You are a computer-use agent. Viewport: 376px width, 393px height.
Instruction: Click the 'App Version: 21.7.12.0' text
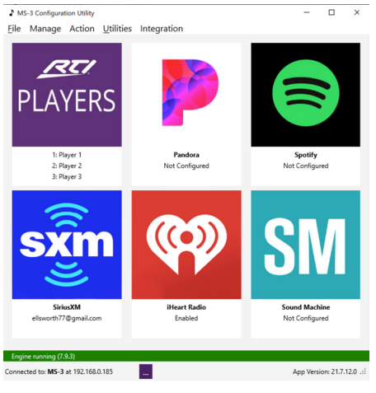(325, 372)
